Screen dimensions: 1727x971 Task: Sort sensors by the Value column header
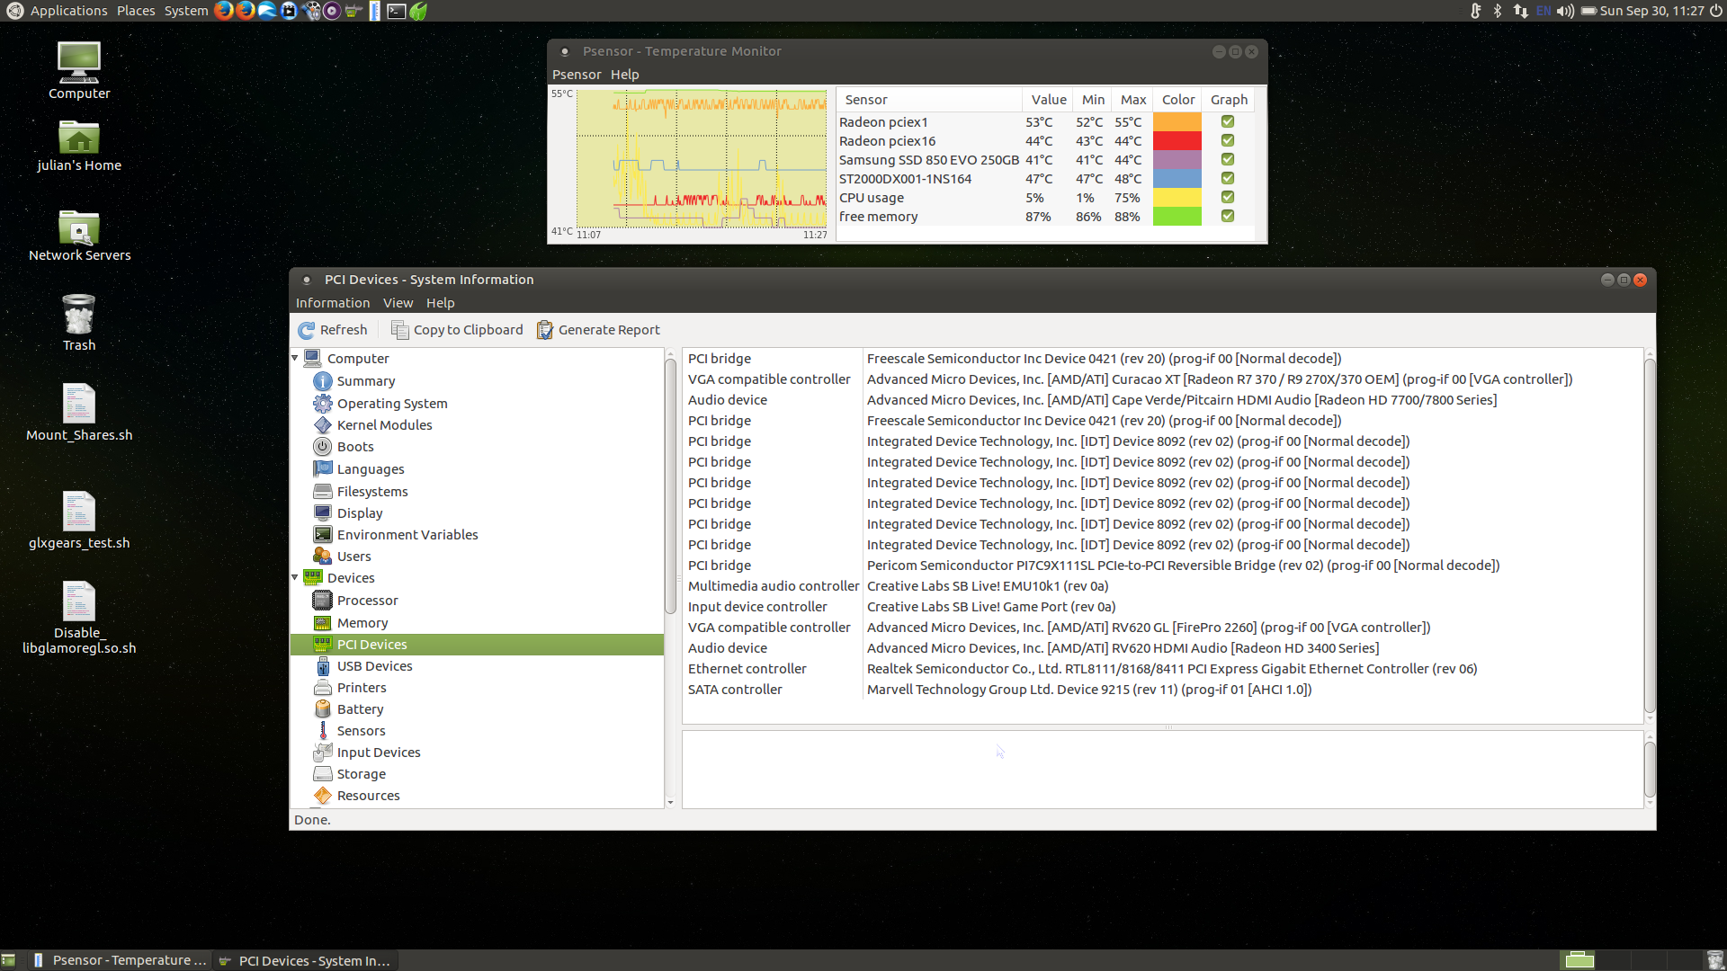(x=1048, y=100)
